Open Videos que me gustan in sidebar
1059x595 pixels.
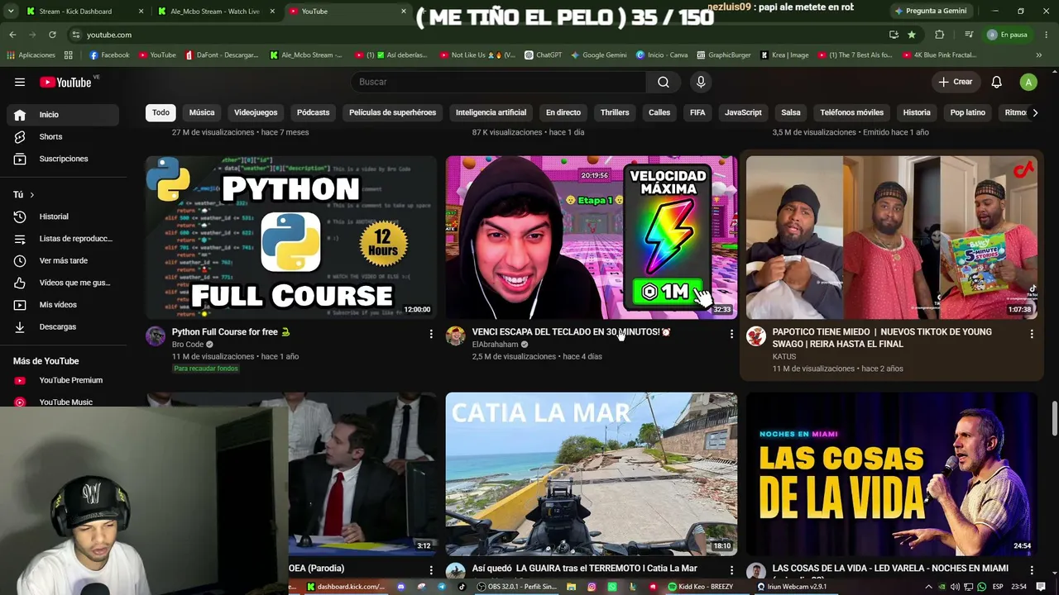coord(63,283)
